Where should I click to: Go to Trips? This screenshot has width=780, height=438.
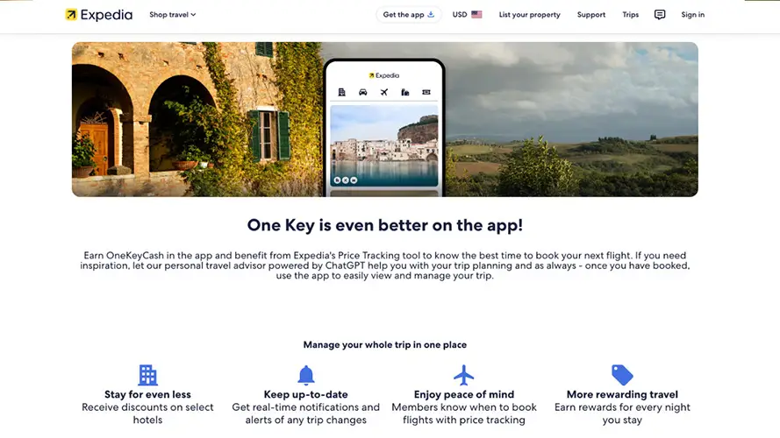click(x=630, y=15)
